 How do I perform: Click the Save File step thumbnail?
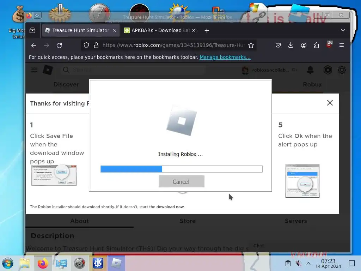(54, 175)
